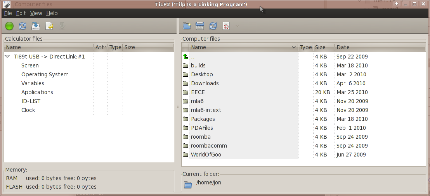Select the Variables tree entry

(33, 83)
